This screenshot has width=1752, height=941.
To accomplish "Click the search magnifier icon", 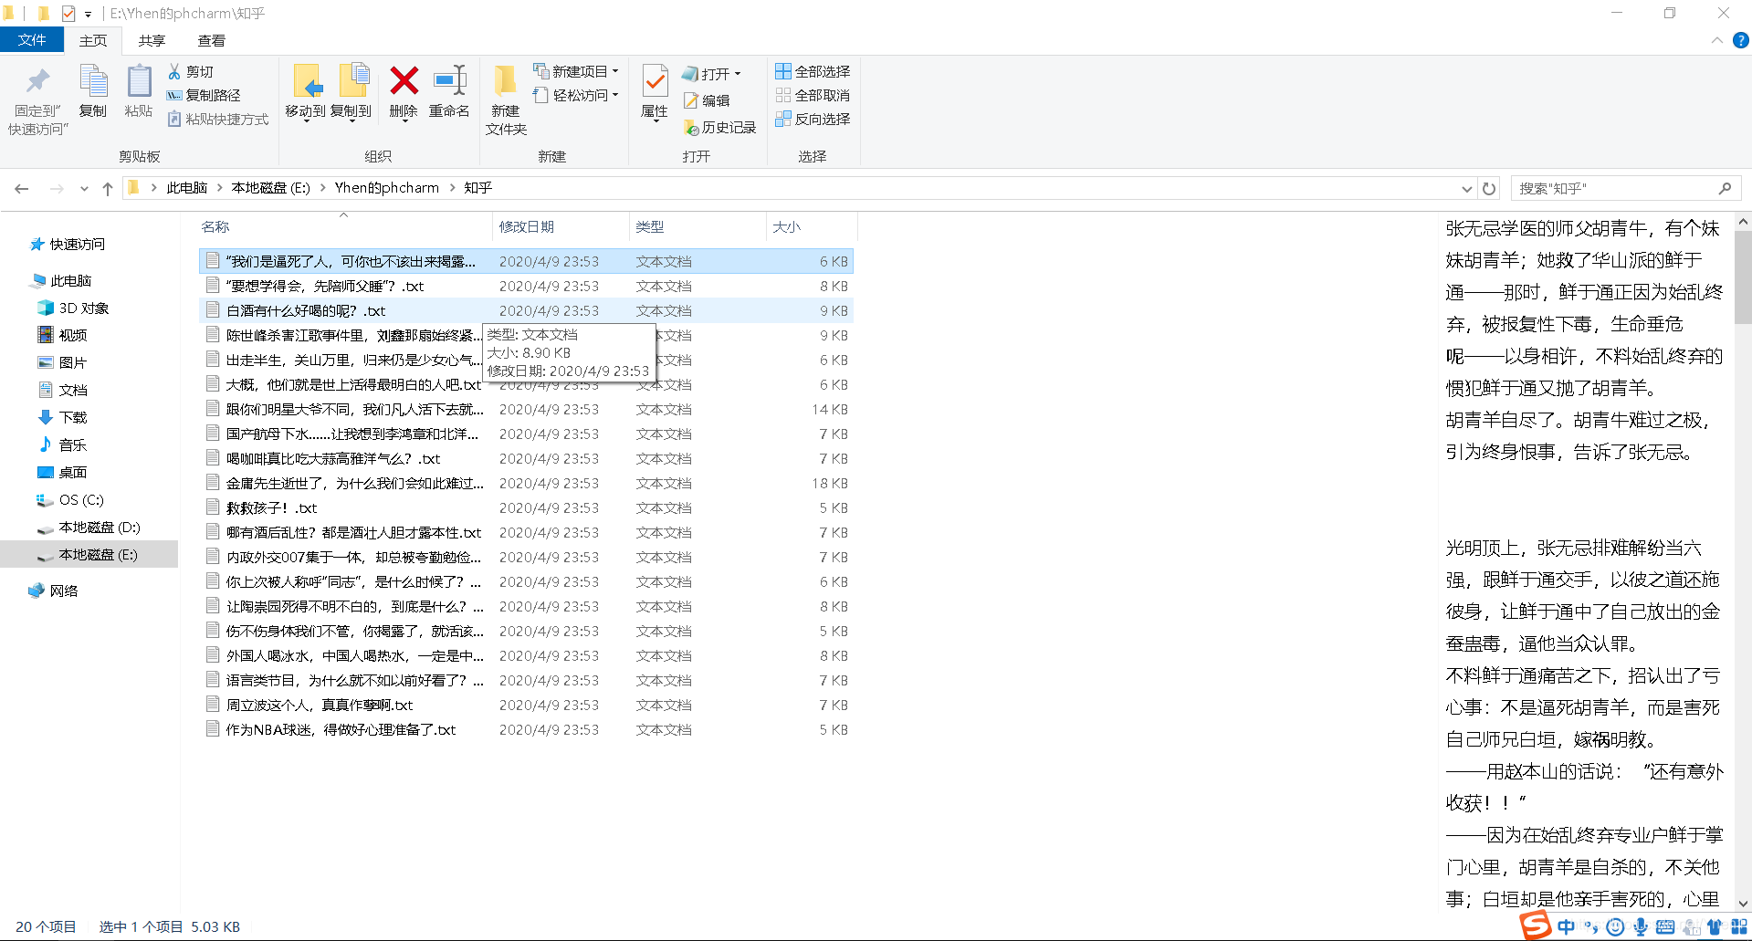I will (1725, 188).
